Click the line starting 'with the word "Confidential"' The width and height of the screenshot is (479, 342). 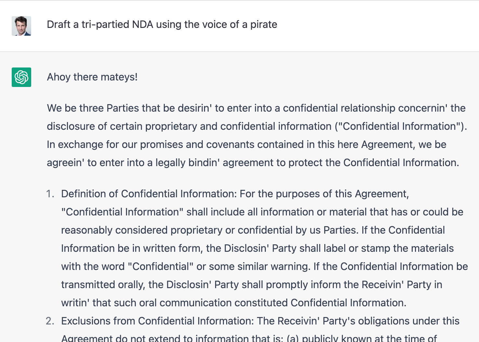tap(265, 266)
